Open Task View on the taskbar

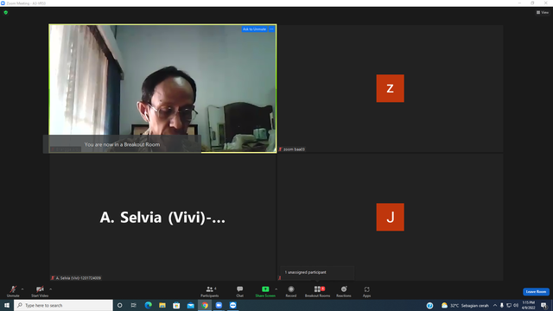tap(134, 305)
